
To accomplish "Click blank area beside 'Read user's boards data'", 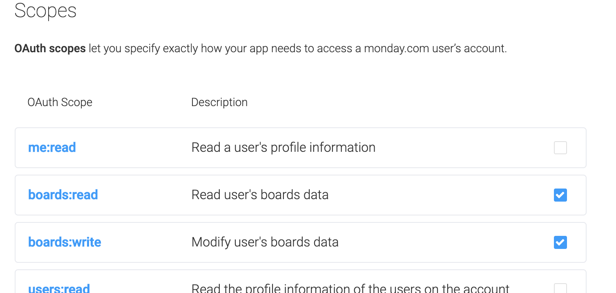I will tap(441, 195).
